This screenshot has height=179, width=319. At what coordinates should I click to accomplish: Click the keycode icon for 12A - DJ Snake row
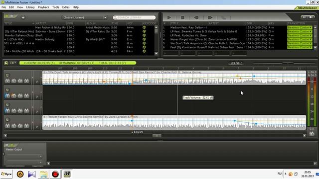click(144, 51)
